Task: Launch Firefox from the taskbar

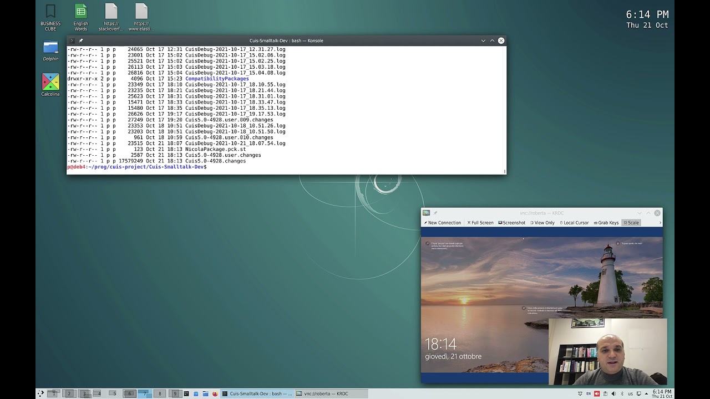Action: tap(215, 393)
